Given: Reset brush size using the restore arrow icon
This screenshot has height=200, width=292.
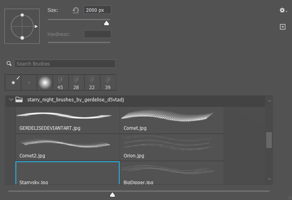Looking at the screenshot, I should [x=76, y=10].
